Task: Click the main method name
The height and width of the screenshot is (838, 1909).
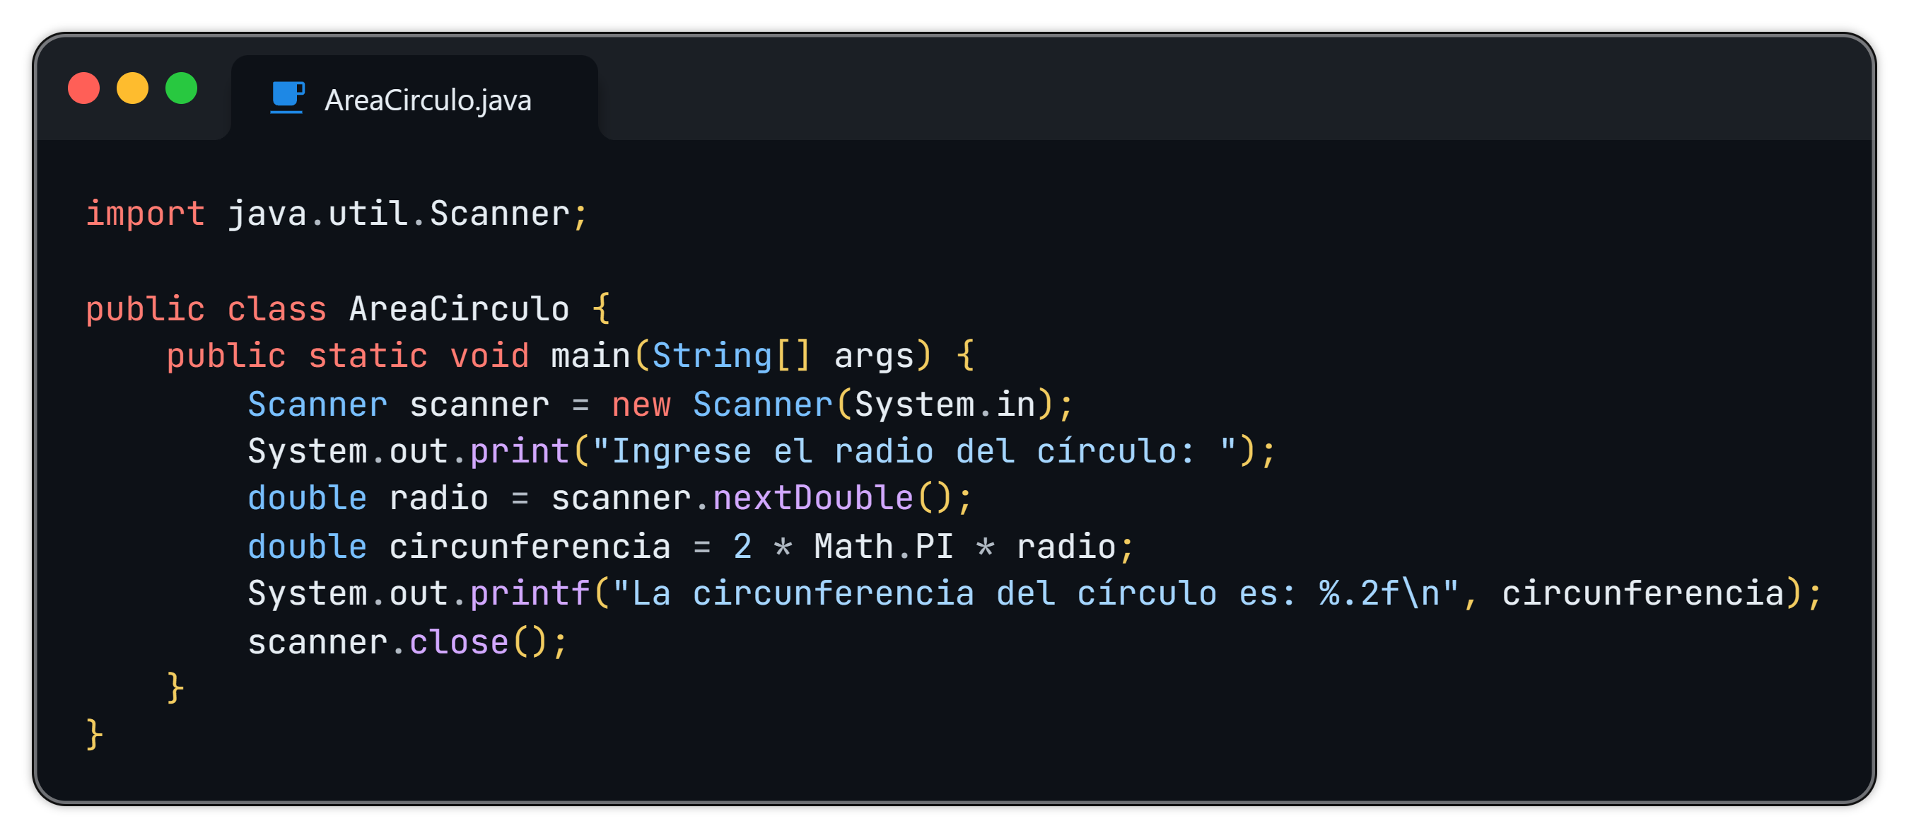Action: pyautogui.click(x=590, y=356)
